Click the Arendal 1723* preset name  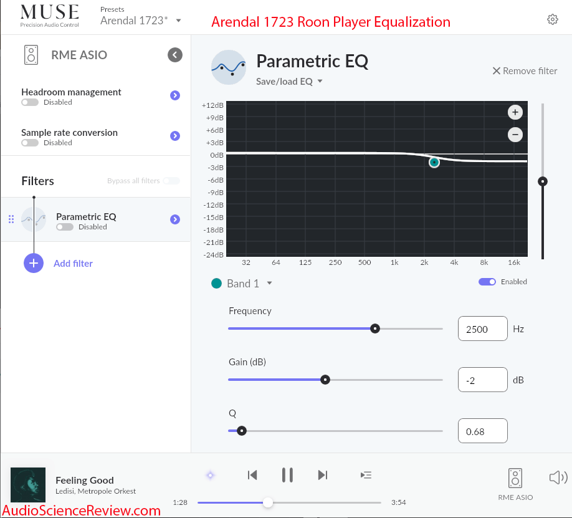pos(134,21)
